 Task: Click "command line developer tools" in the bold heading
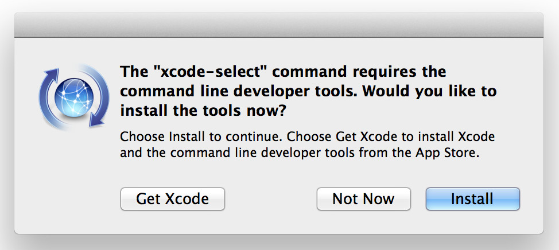(239, 91)
